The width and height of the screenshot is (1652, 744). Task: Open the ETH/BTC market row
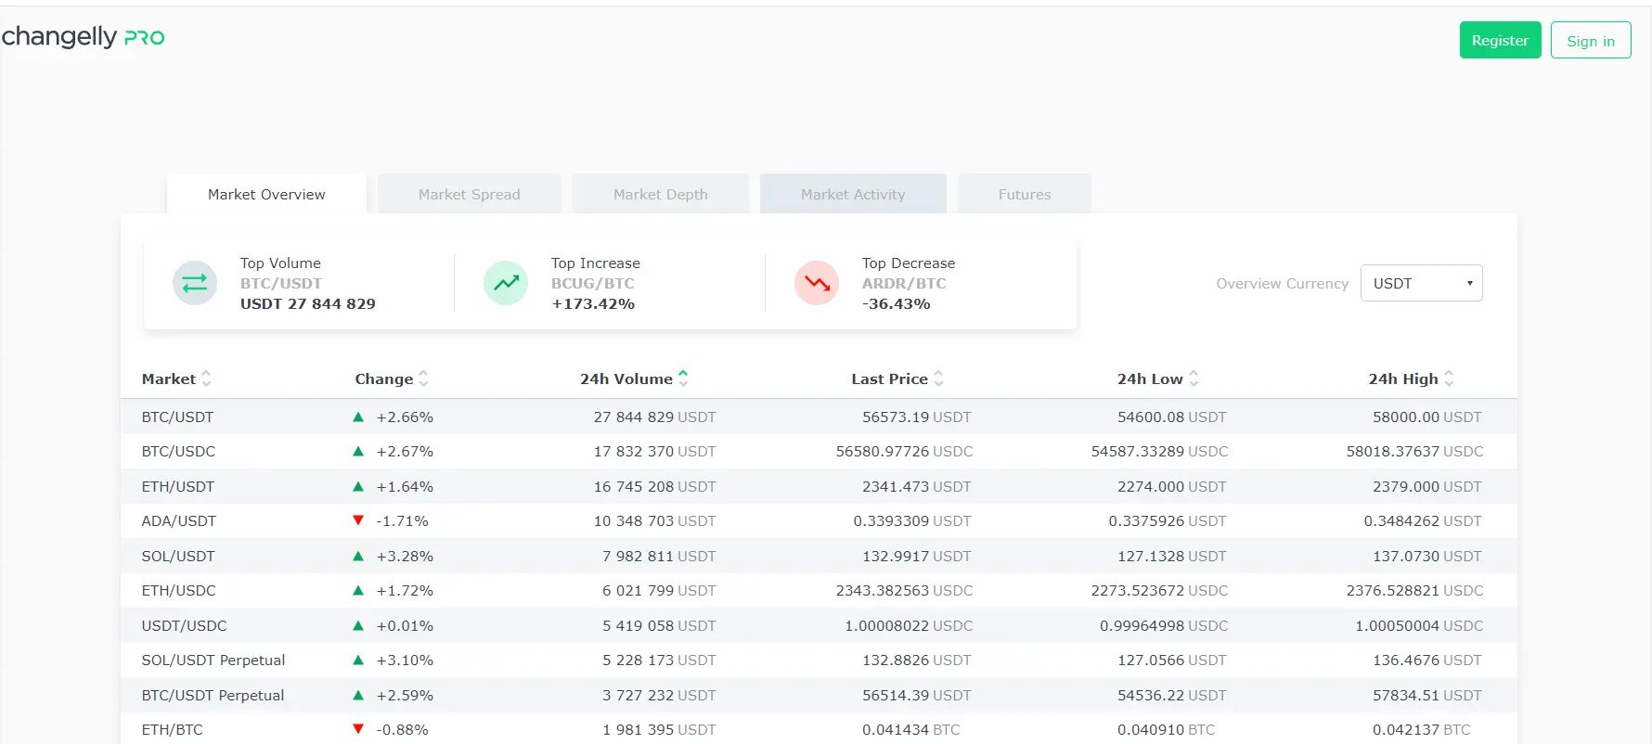(x=172, y=730)
